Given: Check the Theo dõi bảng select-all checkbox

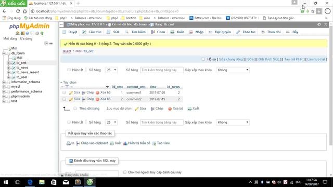Looking at the screenshot, I should click(75, 109).
